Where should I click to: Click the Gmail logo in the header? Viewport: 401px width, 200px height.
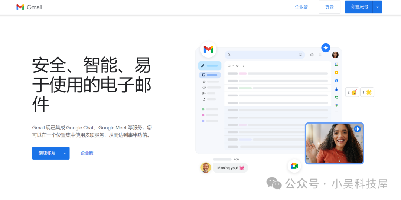coord(29,7)
